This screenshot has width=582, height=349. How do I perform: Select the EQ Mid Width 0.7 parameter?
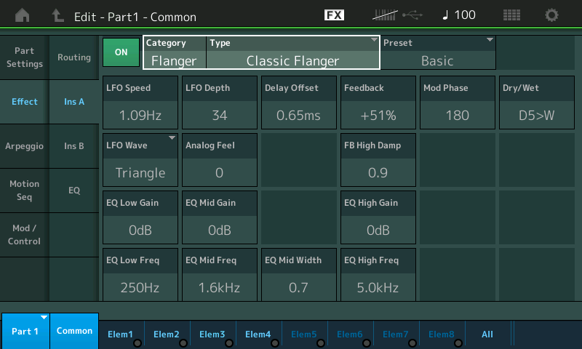[x=299, y=275]
